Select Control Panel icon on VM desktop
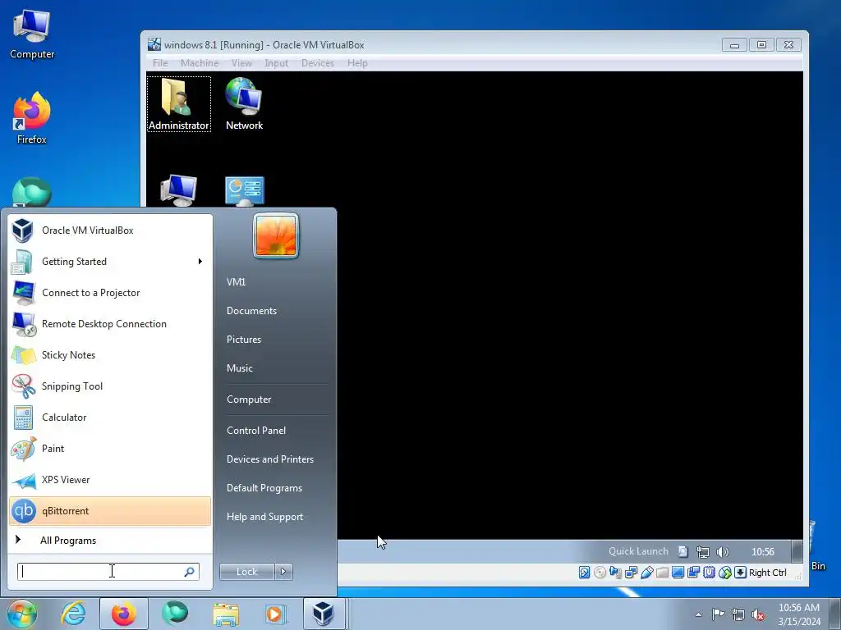 (x=245, y=191)
